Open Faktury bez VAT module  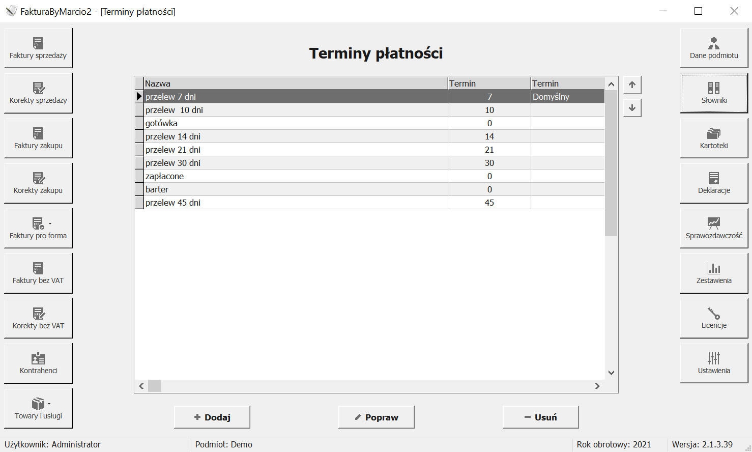38,273
